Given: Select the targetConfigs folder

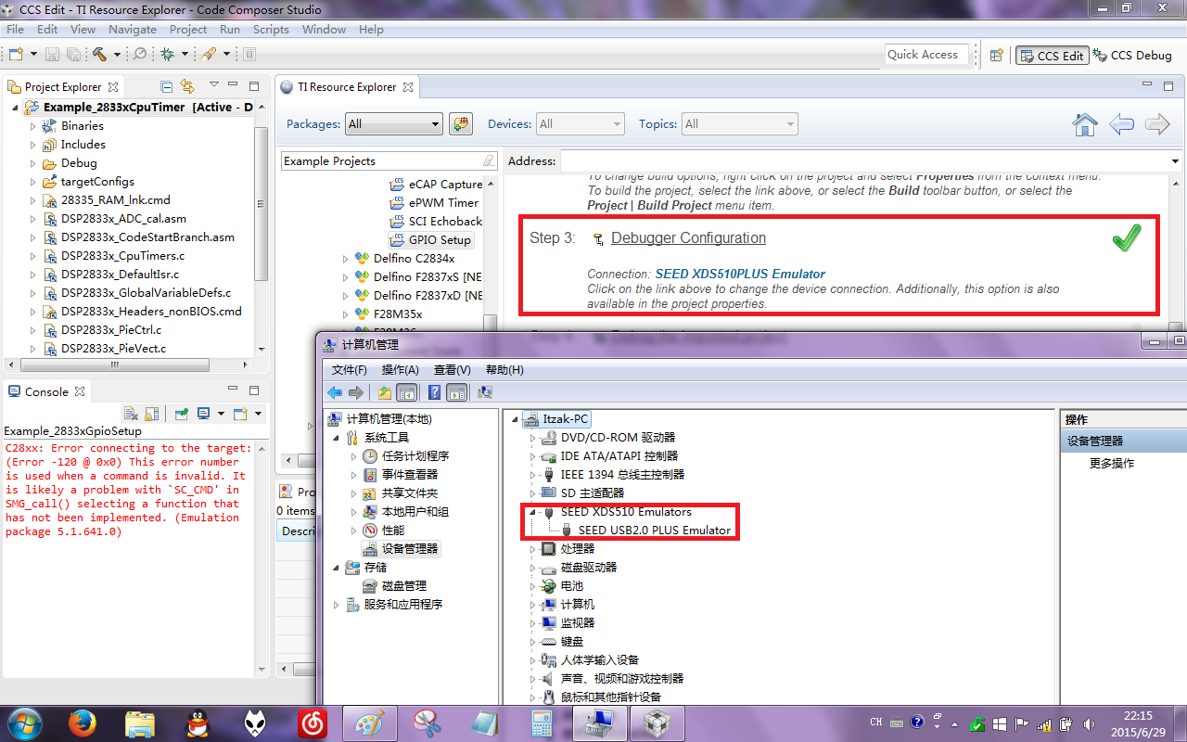Looking at the screenshot, I should [x=97, y=182].
